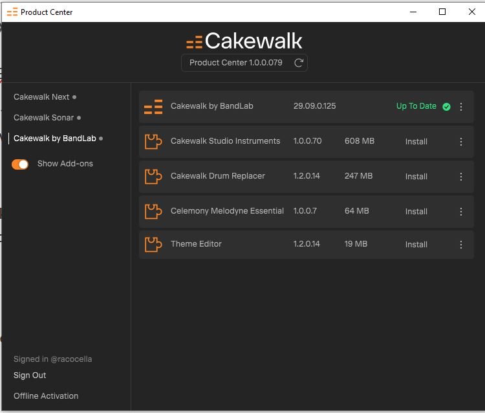The height and width of the screenshot is (413, 485).
Task: Minimize the Product Center window
Action: tap(413, 12)
